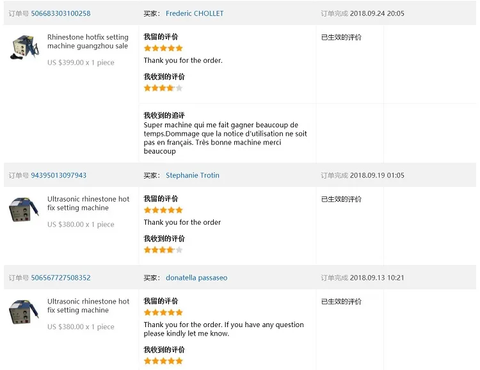480x370 pixels.
Task: Click the product thumbnail in donatella passaseo's order
Action: (24, 312)
